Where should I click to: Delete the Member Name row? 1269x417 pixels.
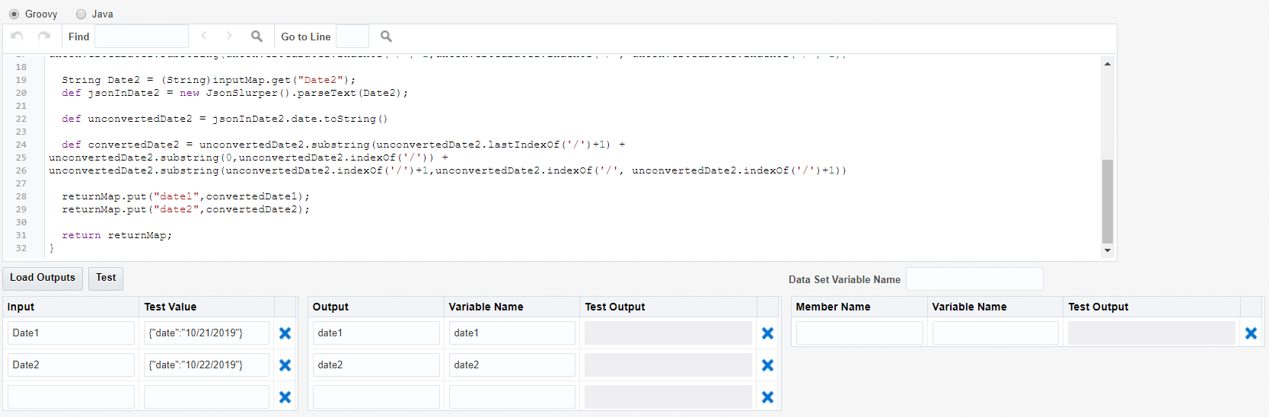pyautogui.click(x=1251, y=333)
